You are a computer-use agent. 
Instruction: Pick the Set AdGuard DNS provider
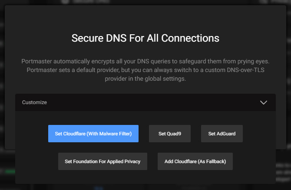[x=222, y=134]
